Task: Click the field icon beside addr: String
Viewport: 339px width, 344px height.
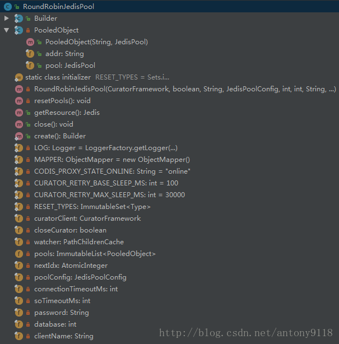Action: pos(30,54)
